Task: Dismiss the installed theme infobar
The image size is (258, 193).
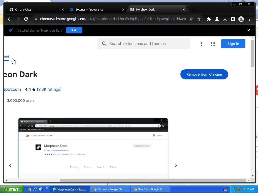Action: [x=249, y=30]
